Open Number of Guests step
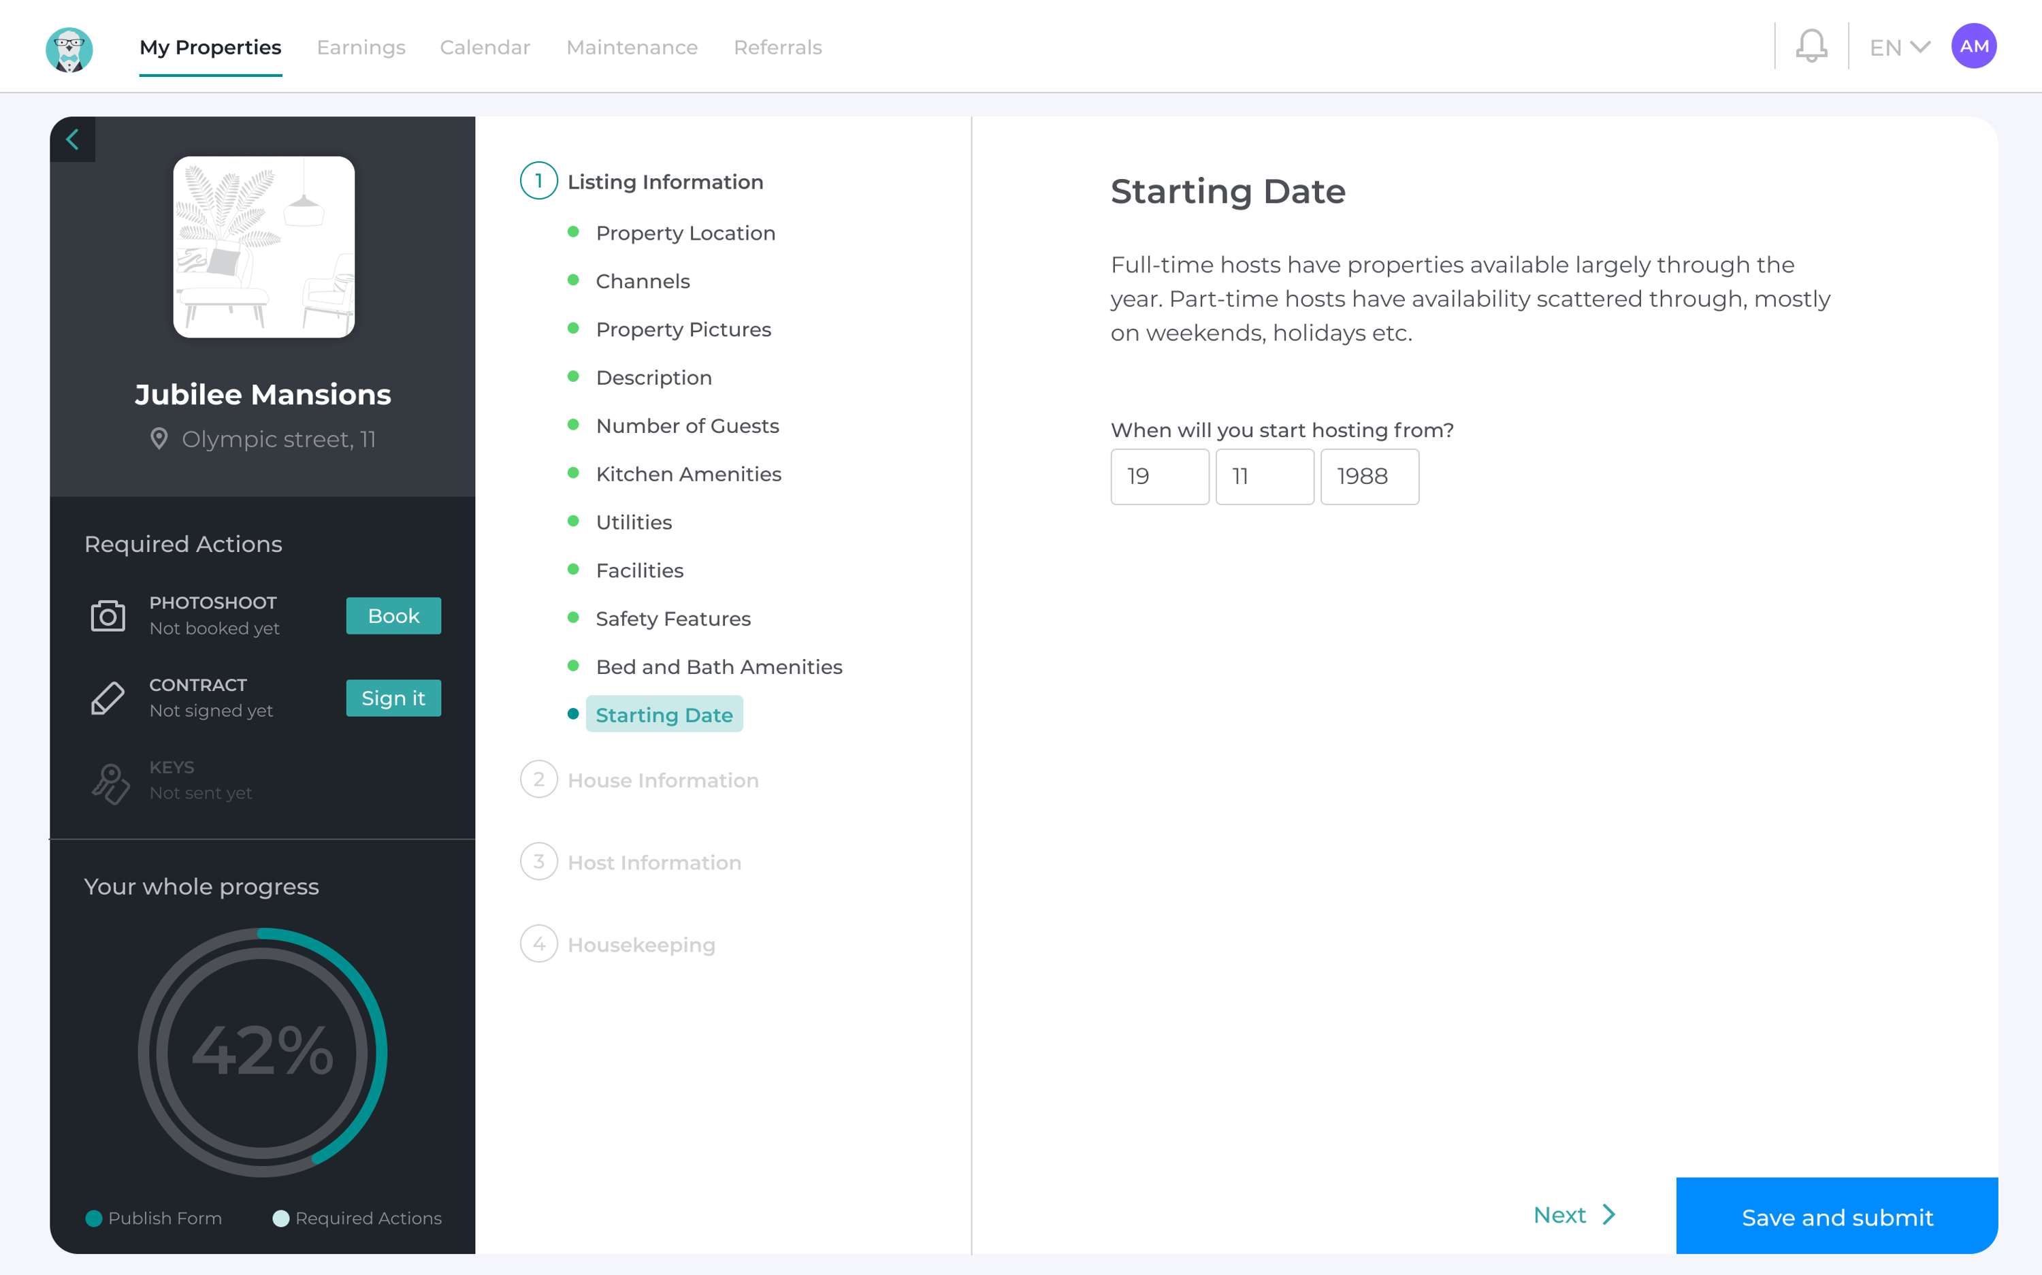Screen dimensions: 2042x1275 [x=687, y=426]
